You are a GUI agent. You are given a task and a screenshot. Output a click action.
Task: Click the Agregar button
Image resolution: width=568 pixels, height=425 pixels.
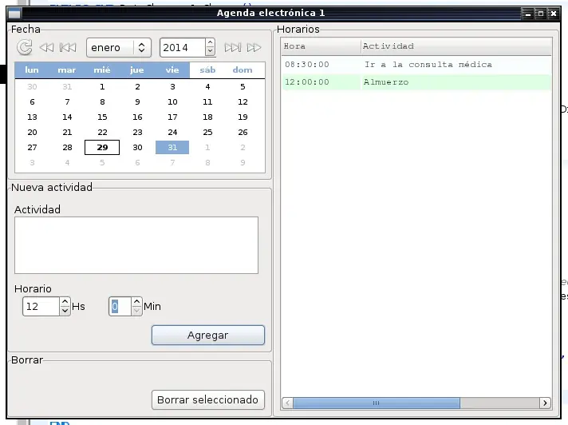coord(208,335)
